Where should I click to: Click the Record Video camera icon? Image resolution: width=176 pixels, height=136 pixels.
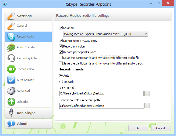(11, 69)
